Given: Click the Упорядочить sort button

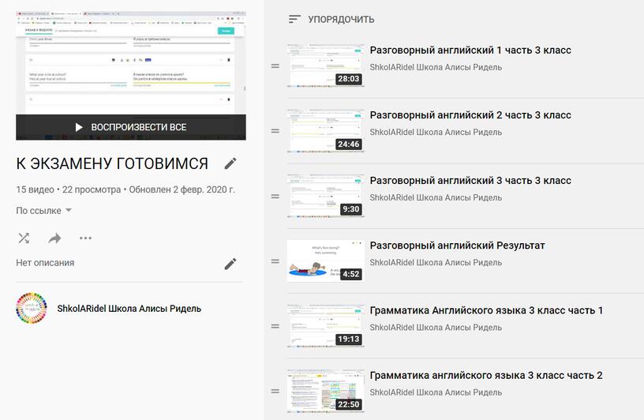Looking at the screenshot, I should 331,19.
